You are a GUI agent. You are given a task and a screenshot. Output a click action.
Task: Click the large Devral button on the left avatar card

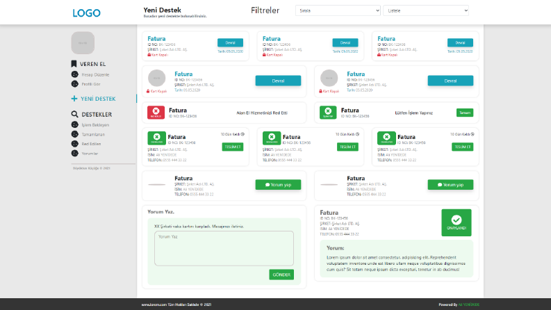[x=278, y=81]
